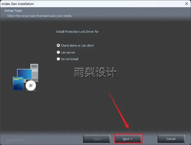Click the InstallShield logo
Viewport: 191px width, 145px height.
[x=14, y=139]
